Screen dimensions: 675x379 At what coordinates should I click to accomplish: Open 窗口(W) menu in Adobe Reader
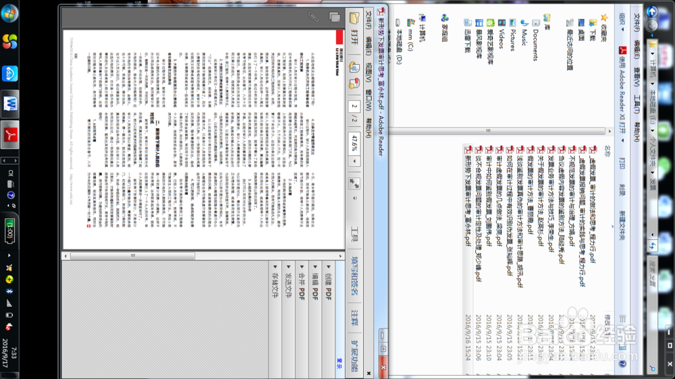[369, 100]
